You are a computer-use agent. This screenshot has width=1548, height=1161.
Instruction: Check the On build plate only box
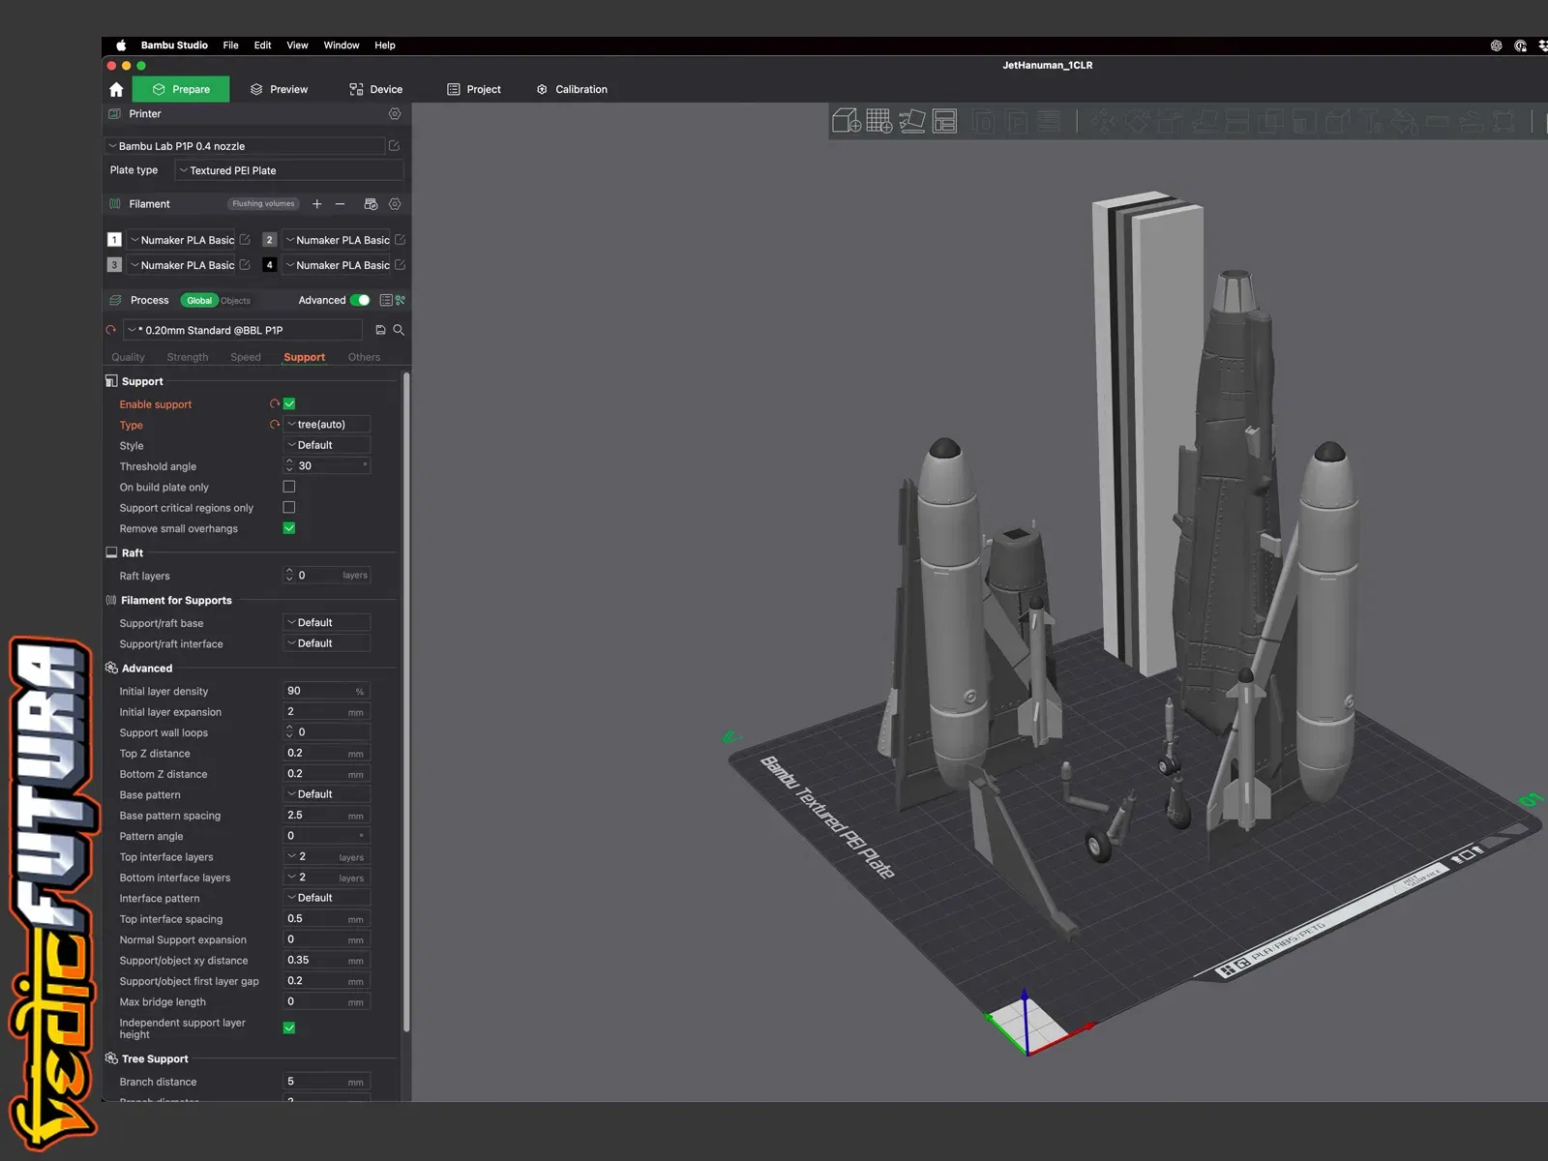coord(289,487)
